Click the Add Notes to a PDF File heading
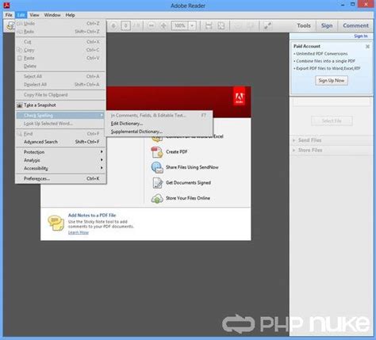376x340 pixels. point(92,216)
